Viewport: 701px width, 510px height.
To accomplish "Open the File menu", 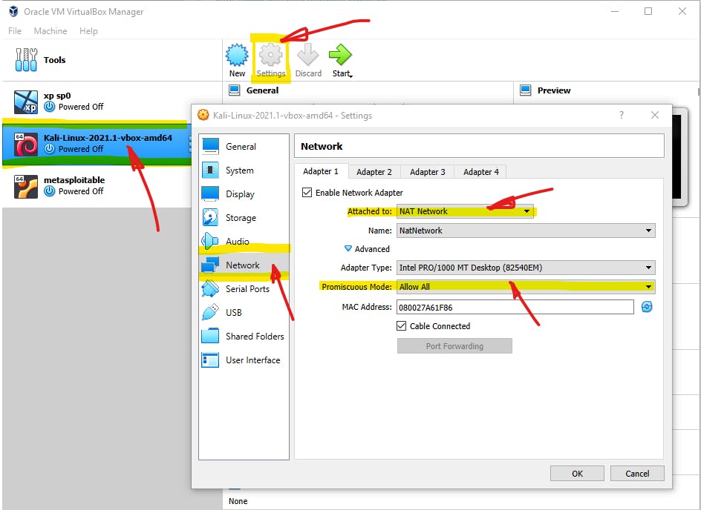I will [15, 31].
